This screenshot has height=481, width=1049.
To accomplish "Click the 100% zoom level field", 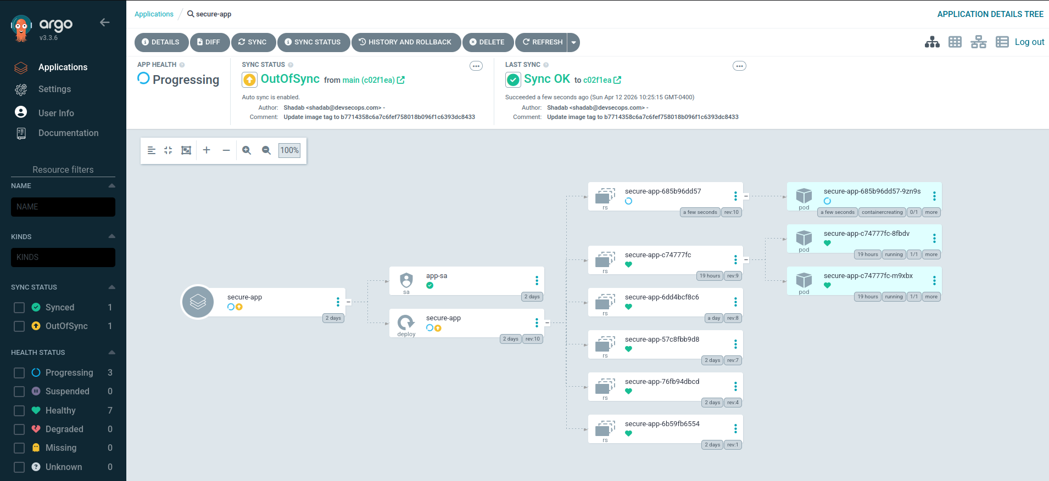I will pos(289,150).
